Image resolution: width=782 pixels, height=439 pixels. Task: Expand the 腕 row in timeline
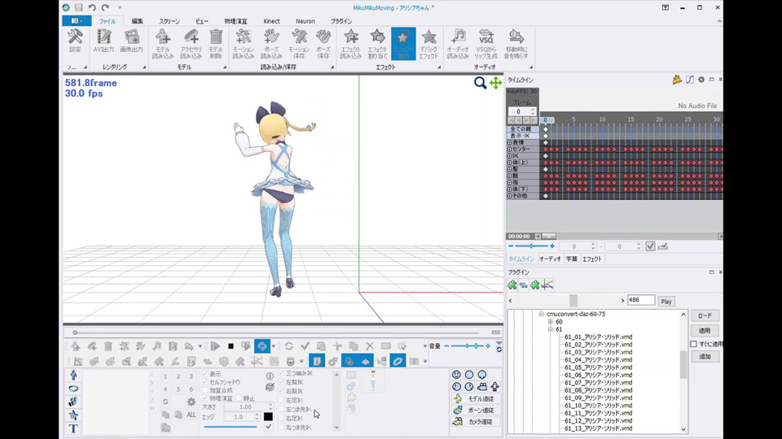[x=510, y=176]
